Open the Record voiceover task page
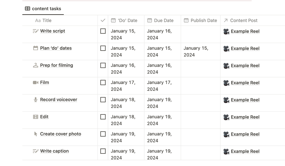Image resolution: width=285 pixels, height=166 pixels. point(59,100)
